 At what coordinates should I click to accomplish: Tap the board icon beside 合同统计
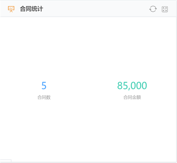click(x=11, y=9)
